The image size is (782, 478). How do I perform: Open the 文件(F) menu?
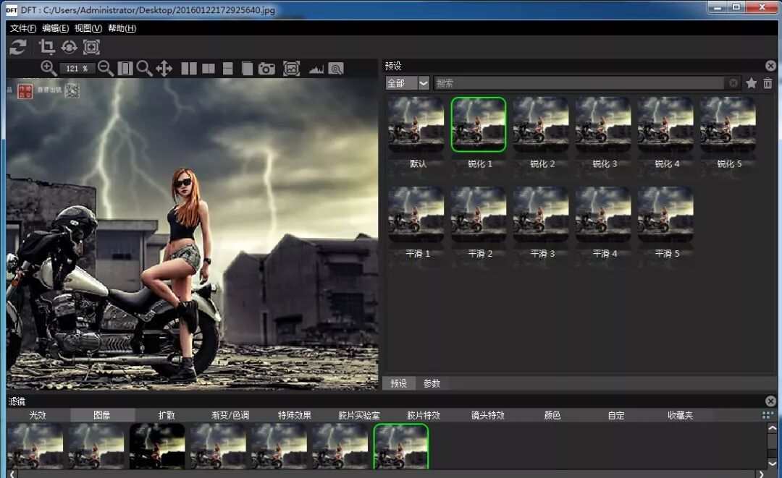click(23, 28)
